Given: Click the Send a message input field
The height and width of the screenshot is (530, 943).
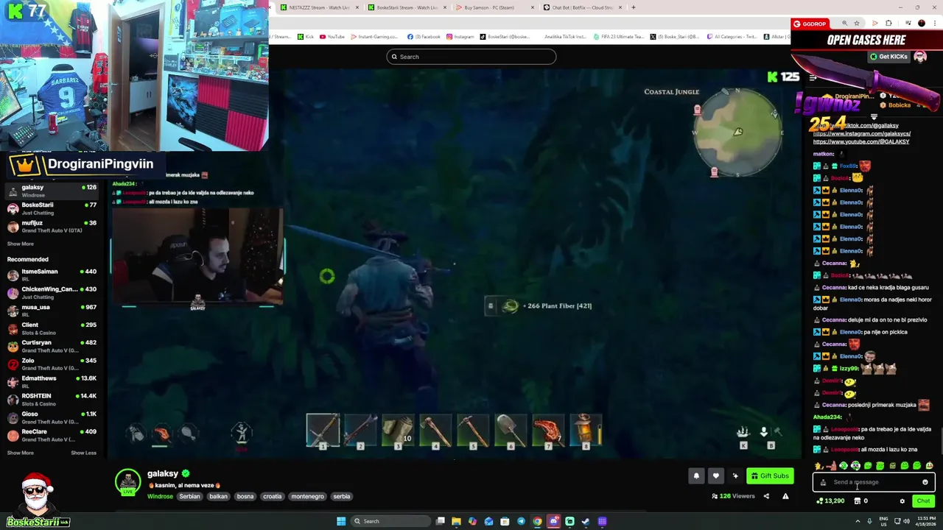Looking at the screenshot, I should (874, 482).
